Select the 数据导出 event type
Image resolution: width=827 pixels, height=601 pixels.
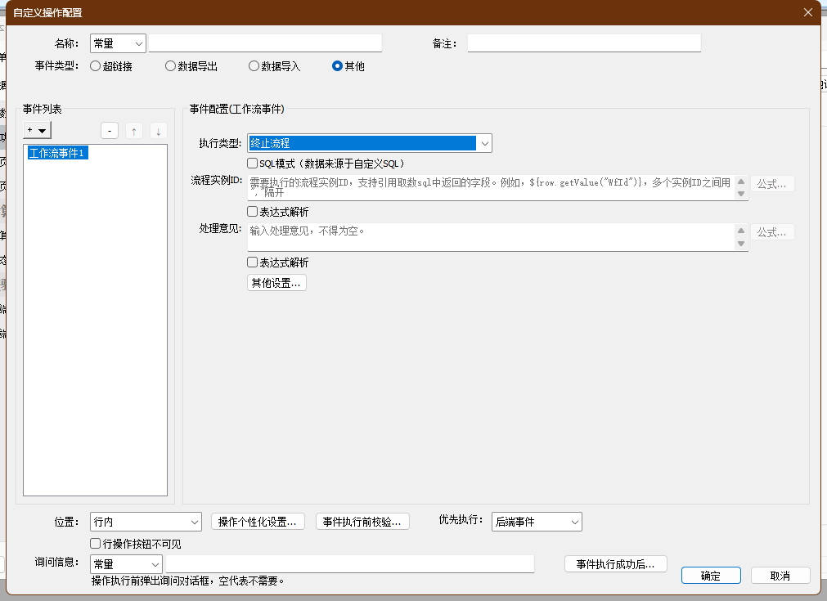pyautogui.click(x=170, y=66)
